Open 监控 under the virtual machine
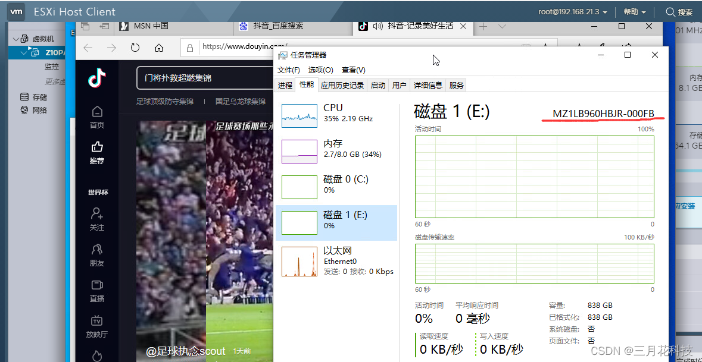The height and width of the screenshot is (362, 702). click(x=51, y=66)
